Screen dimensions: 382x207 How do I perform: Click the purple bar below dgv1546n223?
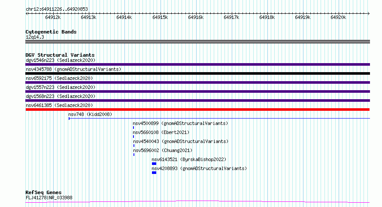pos(197,64)
